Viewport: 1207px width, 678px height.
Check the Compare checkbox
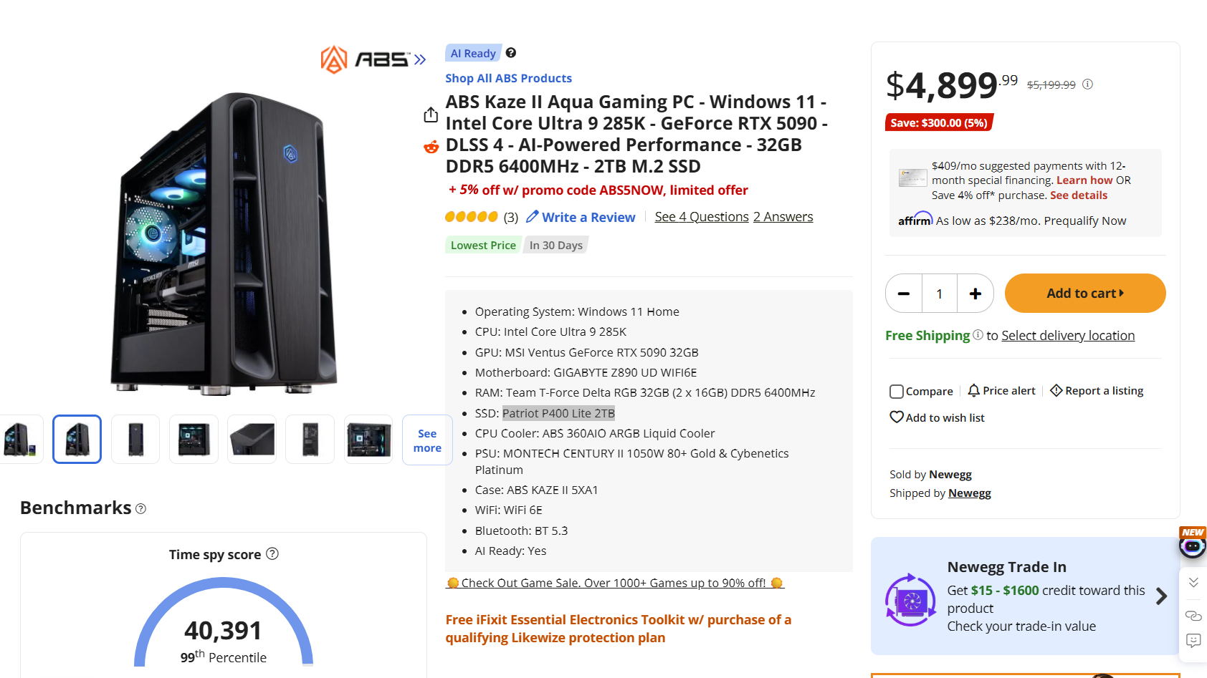pyautogui.click(x=896, y=391)
